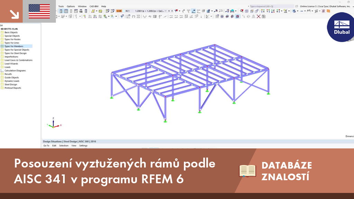Select Types for Members folder
The width and height of the screenshot is (354, 199).
[14, 46]
